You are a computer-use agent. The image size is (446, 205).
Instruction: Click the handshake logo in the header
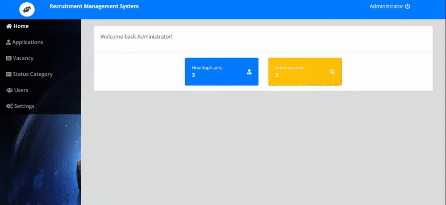[x=27, y=9]
